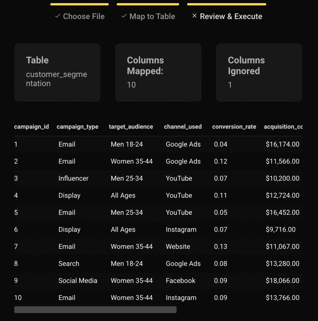Open the Columns Ignored summary card
Image resolution: width=318 pixels, height=321 pixels.
point(259,72)
